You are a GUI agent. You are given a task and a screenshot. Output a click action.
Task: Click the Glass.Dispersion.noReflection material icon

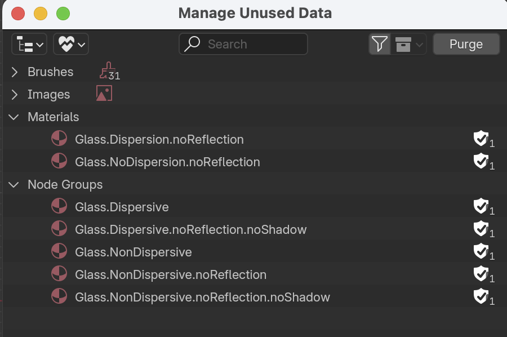pos(59,139)
